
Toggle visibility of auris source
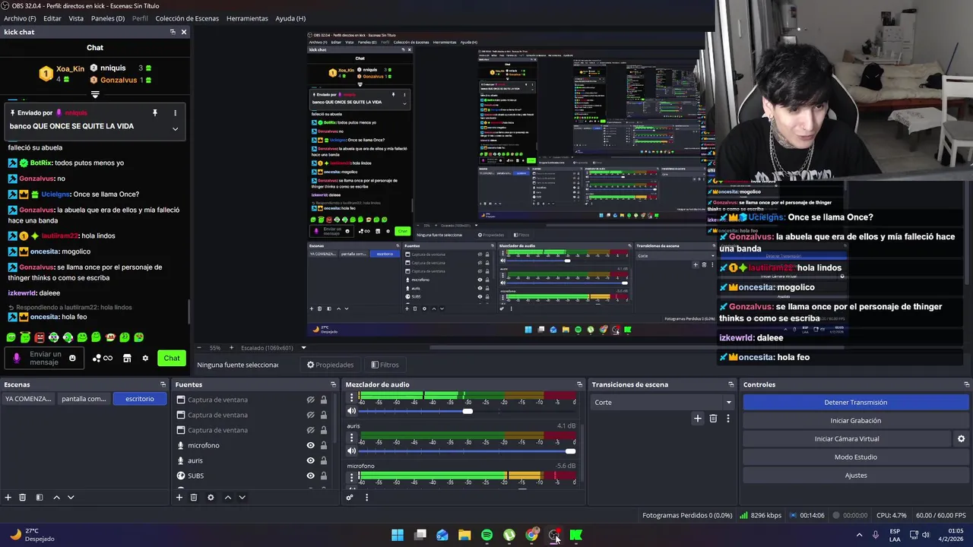tap(310, 460)
